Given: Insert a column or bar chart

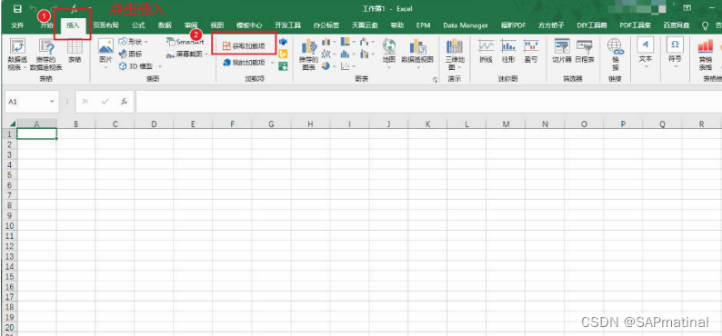Looking at the screenshot, I should [326, 43].
